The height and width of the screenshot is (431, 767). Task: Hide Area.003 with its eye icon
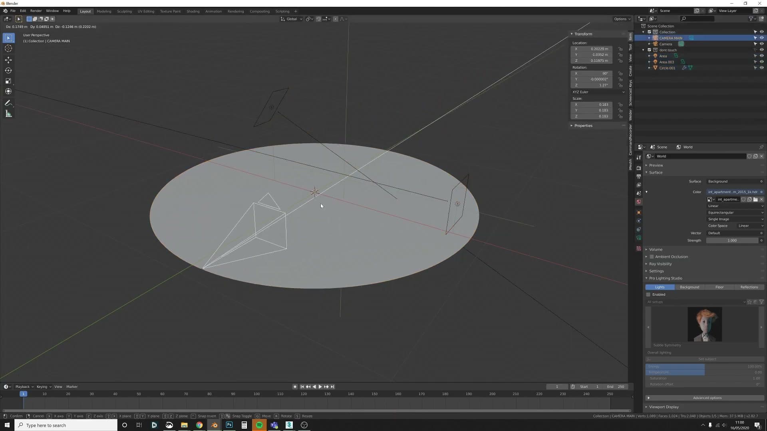pyautogui.click(x=761, y=62)
